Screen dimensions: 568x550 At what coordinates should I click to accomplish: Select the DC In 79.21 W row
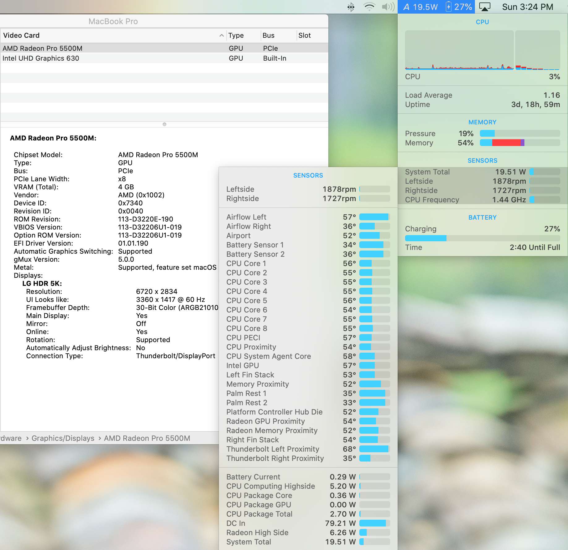308,523
